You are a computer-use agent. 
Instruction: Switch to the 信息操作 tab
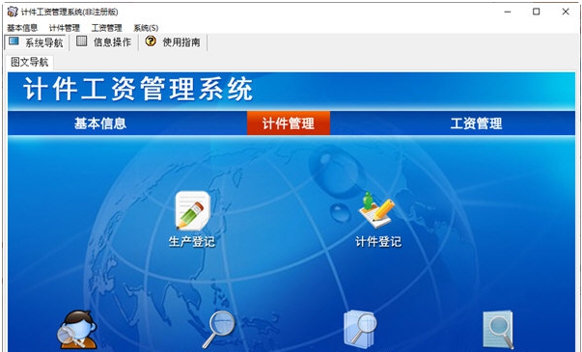(x=104, y=42)
